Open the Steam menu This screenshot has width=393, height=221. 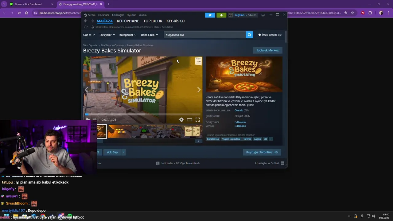pyautogui.click(x=90, y=15)
